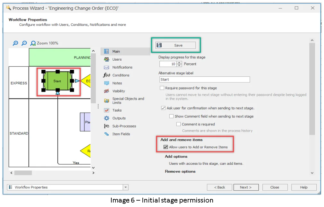The width and height of the screenshot is (324, 207).
Task: Enable Show Comment field when sending
Action: click(171, 116)
